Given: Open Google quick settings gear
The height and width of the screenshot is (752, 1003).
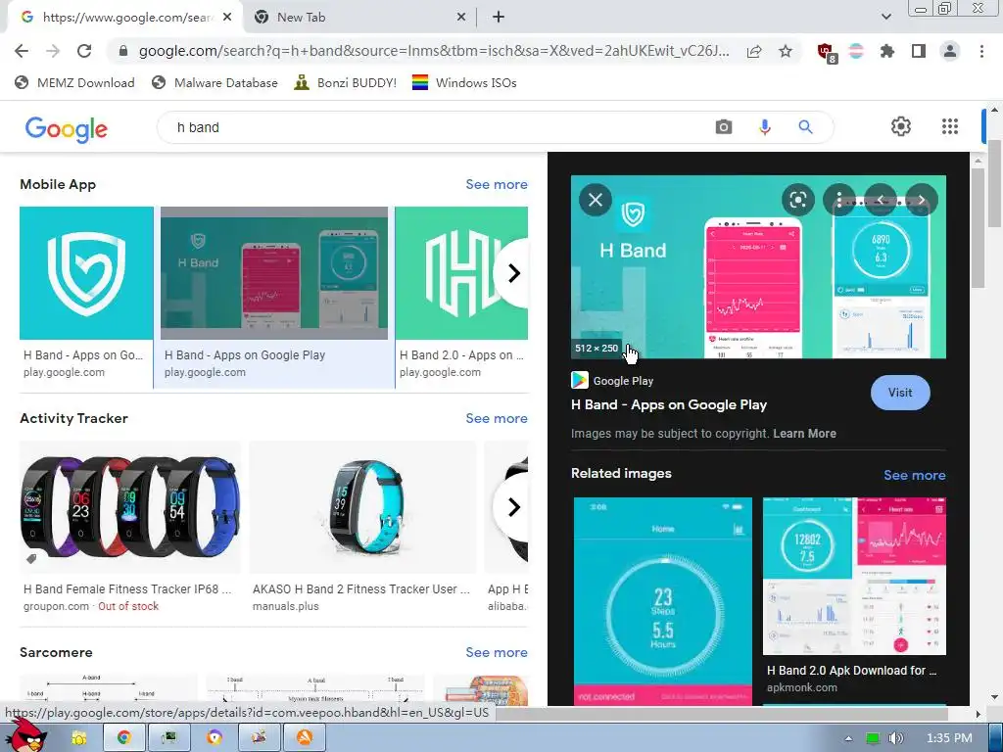Looking at the screenshot, I should point(901,126).
